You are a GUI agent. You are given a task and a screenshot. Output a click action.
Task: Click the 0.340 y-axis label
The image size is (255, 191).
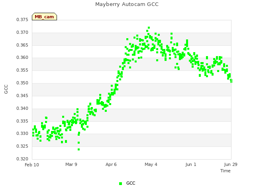coord(22,108)
